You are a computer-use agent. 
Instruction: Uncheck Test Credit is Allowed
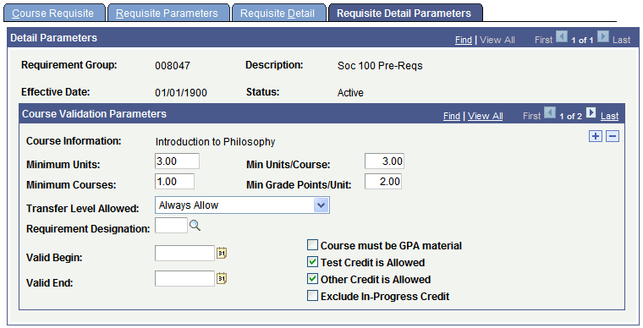coord(312,262)
